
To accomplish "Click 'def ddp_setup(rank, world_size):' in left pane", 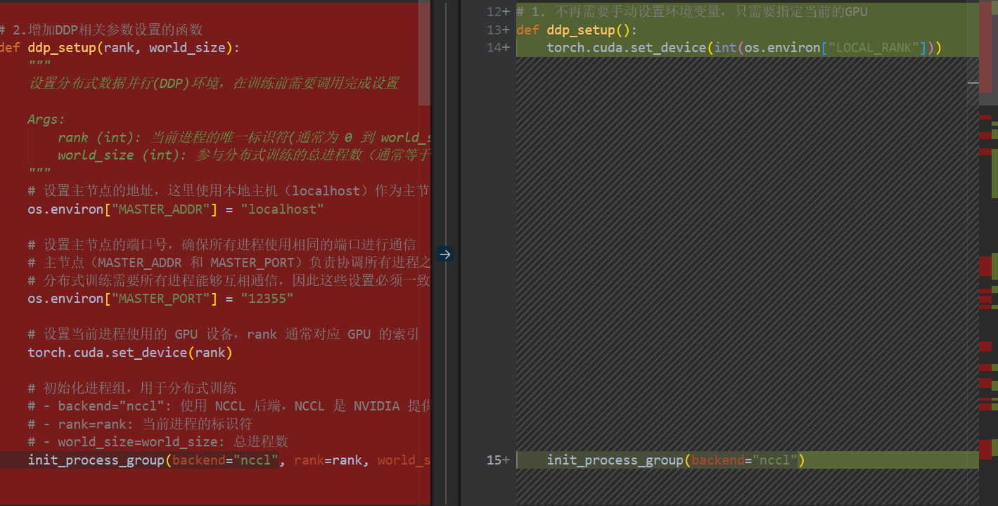I will click(120, 48).
